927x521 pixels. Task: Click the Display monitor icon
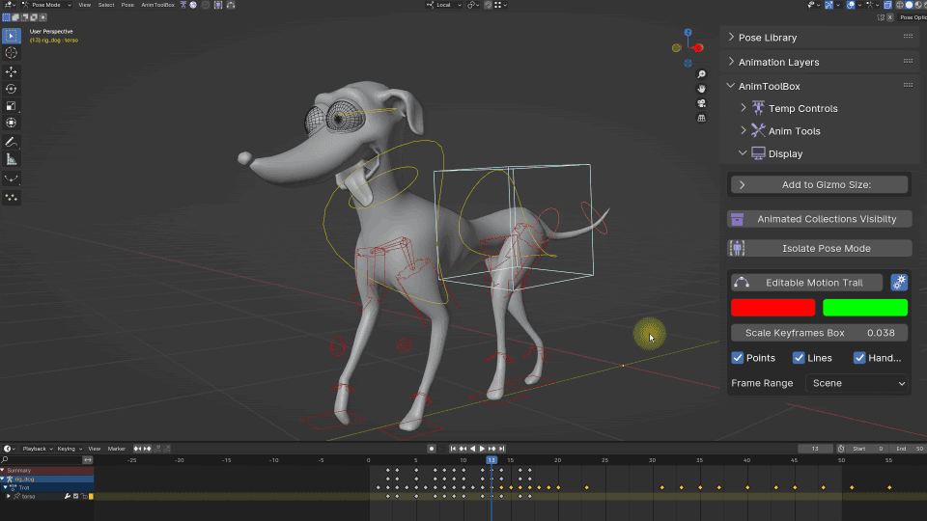(758, 153)
